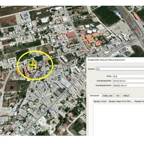
Task: Focus the Nombre text field
Action: 120,69
